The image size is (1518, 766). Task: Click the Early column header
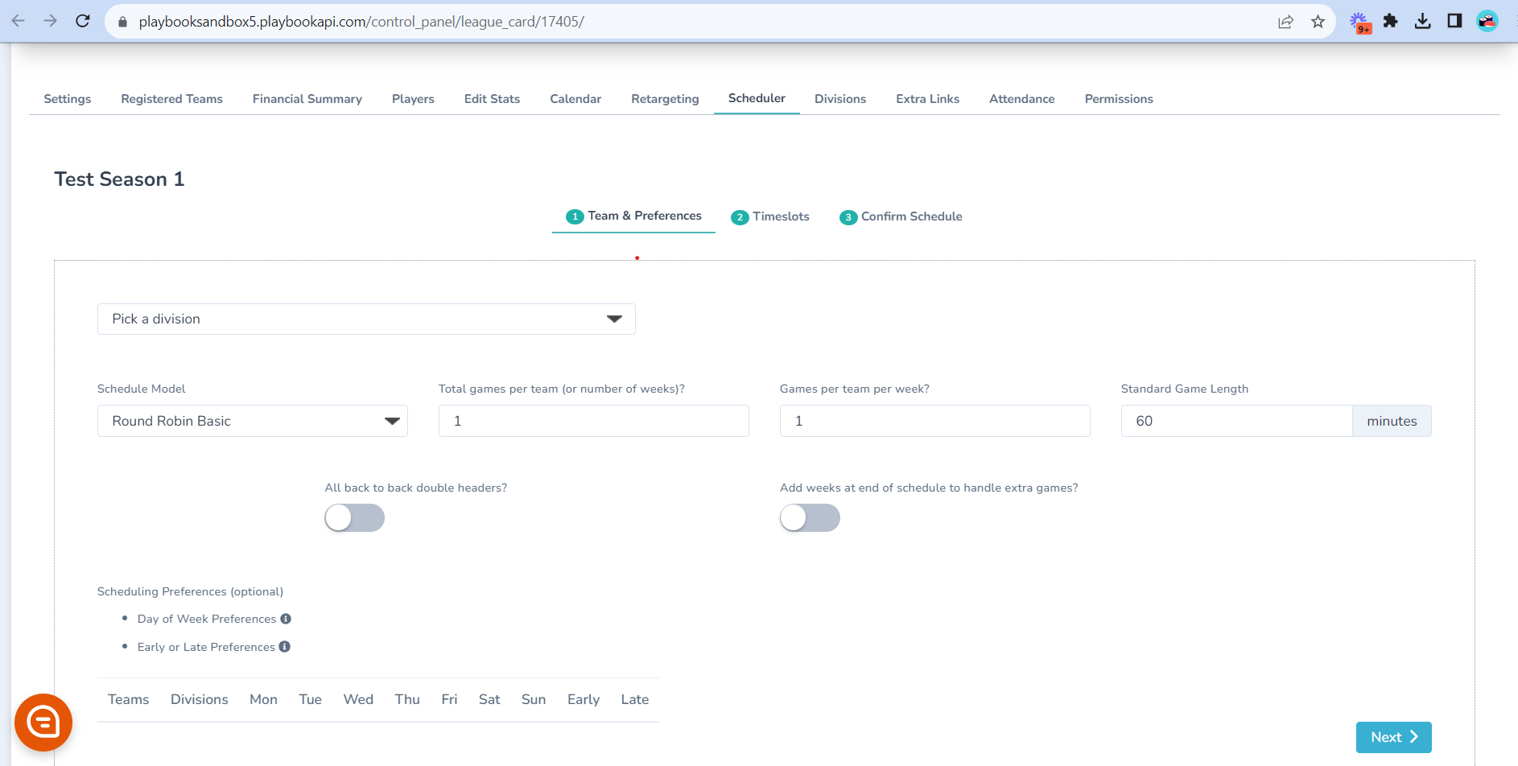(584, 700)
